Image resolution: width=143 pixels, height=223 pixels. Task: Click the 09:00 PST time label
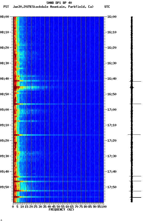click(4, 110)
